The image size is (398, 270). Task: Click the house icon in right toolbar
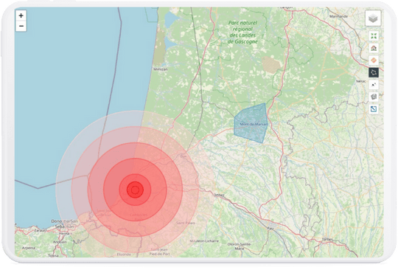[x=374, y=48]
